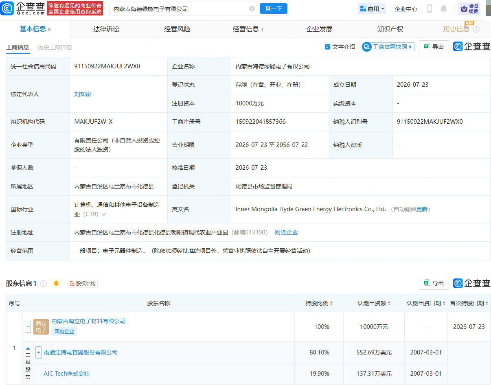
Task: Click the 文字介绍 button
Action: point(340,47)
